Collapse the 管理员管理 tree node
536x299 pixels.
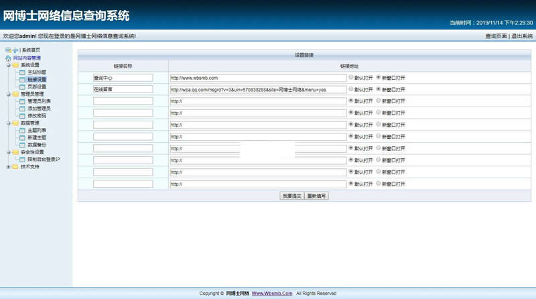point(8,94)
